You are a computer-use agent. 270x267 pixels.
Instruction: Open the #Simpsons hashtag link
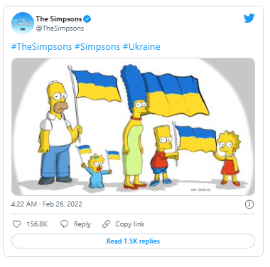click(97, 47)
